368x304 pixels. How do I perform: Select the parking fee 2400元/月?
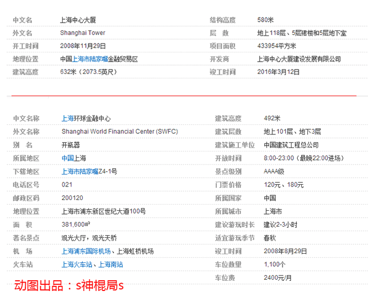[277, 278]
